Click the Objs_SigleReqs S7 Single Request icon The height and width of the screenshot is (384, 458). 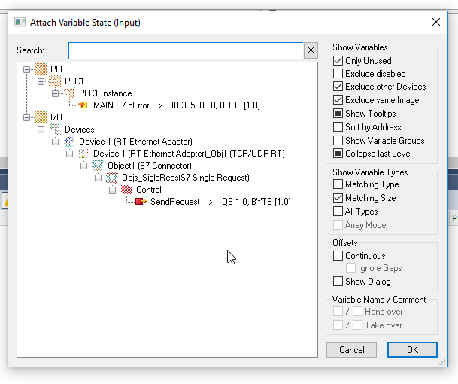click(112, 178)
